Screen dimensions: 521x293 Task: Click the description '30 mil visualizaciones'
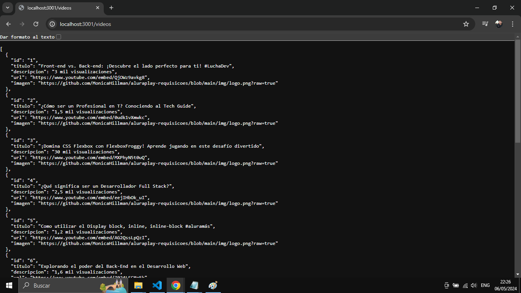tap(84, 152)
